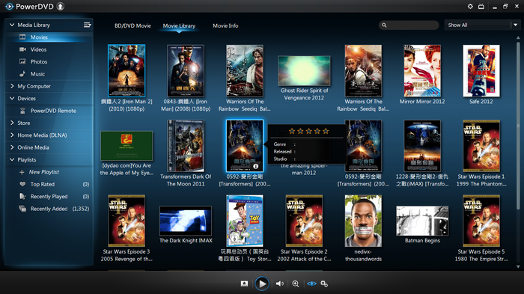The height and width of the screenshot is (294, 524).
Task: Click the search magnifier icon
Action: [x=384, y=25]
